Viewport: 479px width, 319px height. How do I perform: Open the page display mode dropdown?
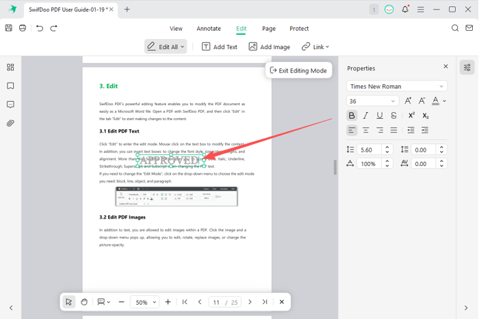(x=103, y=302)
